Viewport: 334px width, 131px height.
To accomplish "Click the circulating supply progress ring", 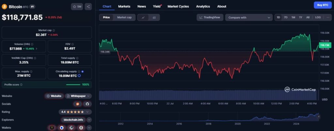I will coord(79,76).
